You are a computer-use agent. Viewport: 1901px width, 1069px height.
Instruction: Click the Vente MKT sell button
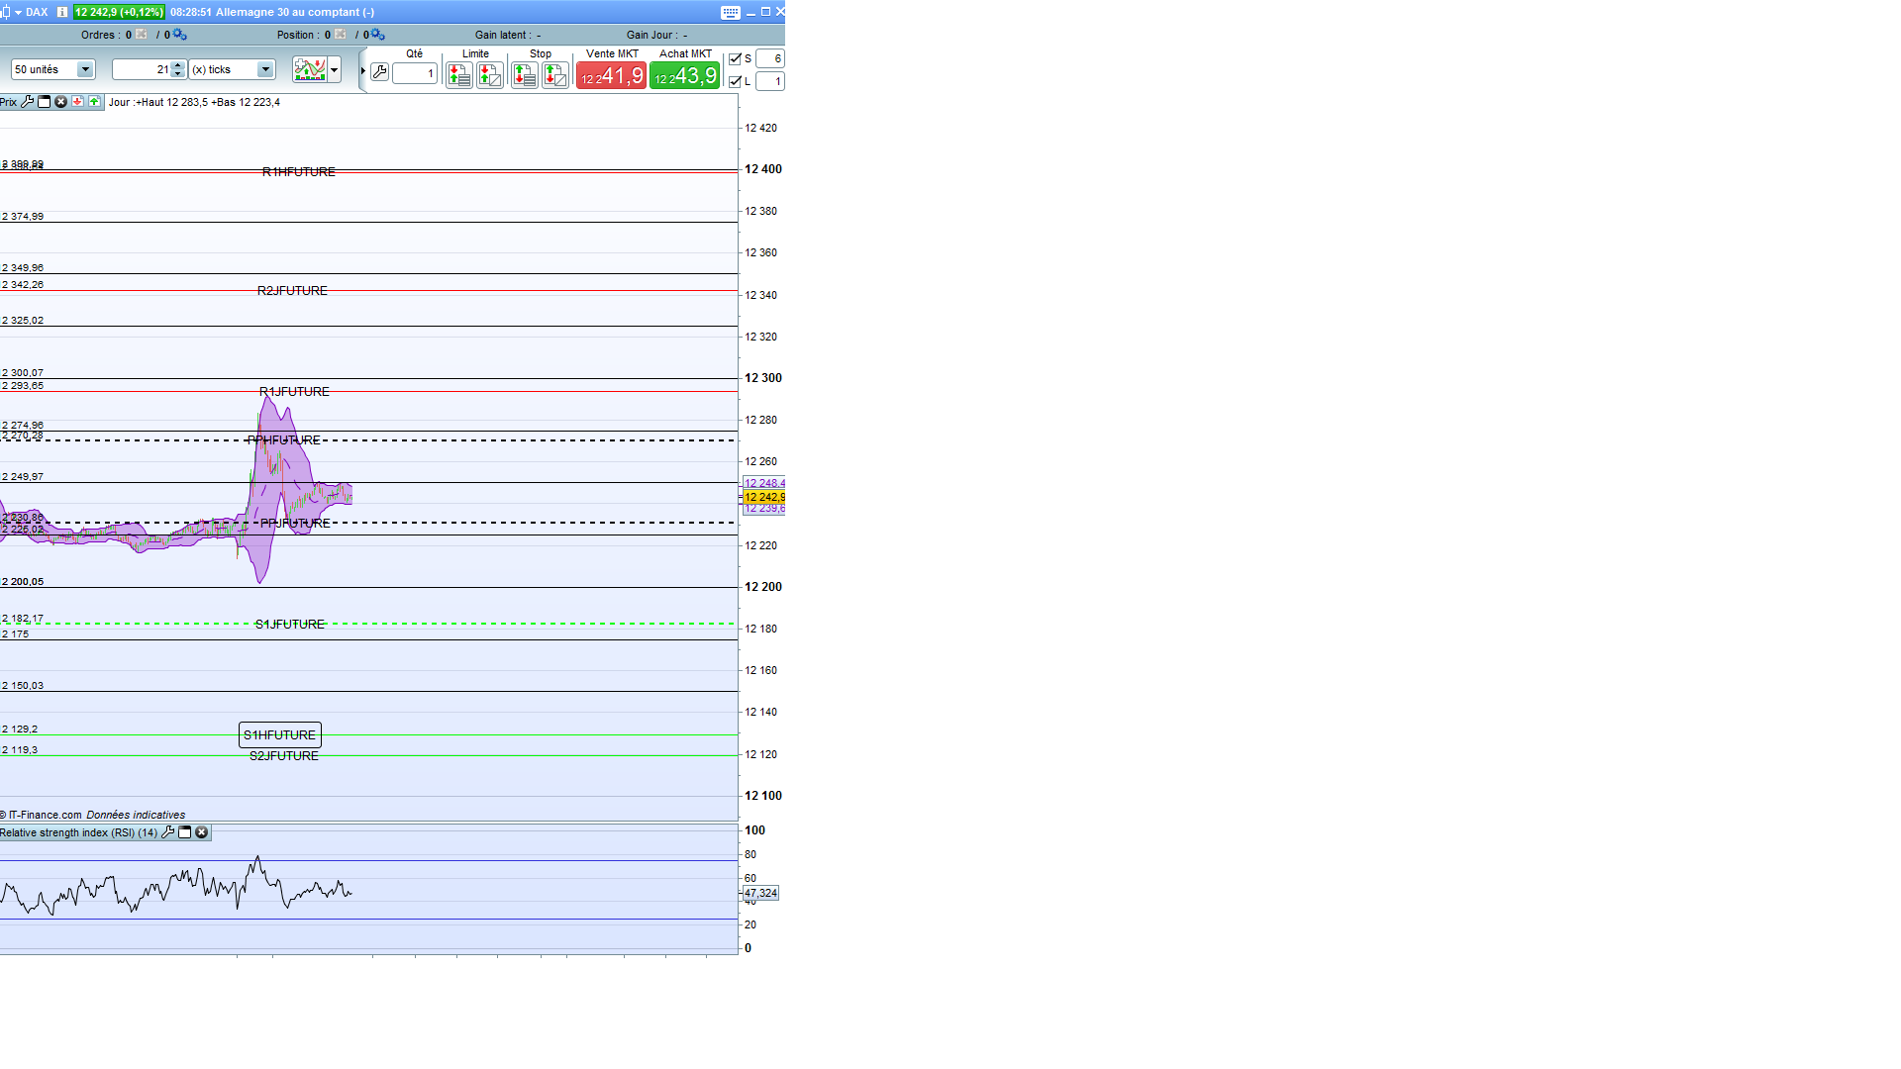611,75
